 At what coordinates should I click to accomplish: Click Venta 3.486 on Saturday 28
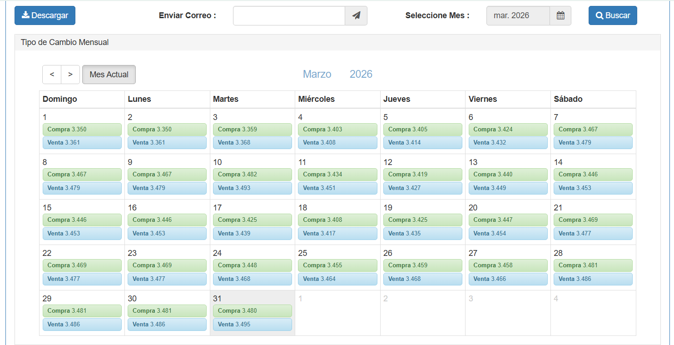point(593,279)
